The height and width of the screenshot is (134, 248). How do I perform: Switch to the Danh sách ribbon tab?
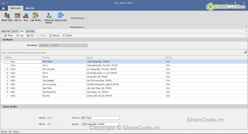pyautogui.click(x=16, y=8)
